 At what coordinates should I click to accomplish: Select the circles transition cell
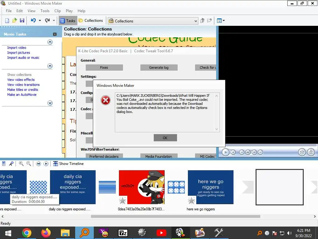[x=176, y=187]
